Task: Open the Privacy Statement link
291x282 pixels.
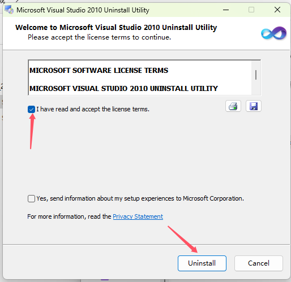Action: point(138,216)
